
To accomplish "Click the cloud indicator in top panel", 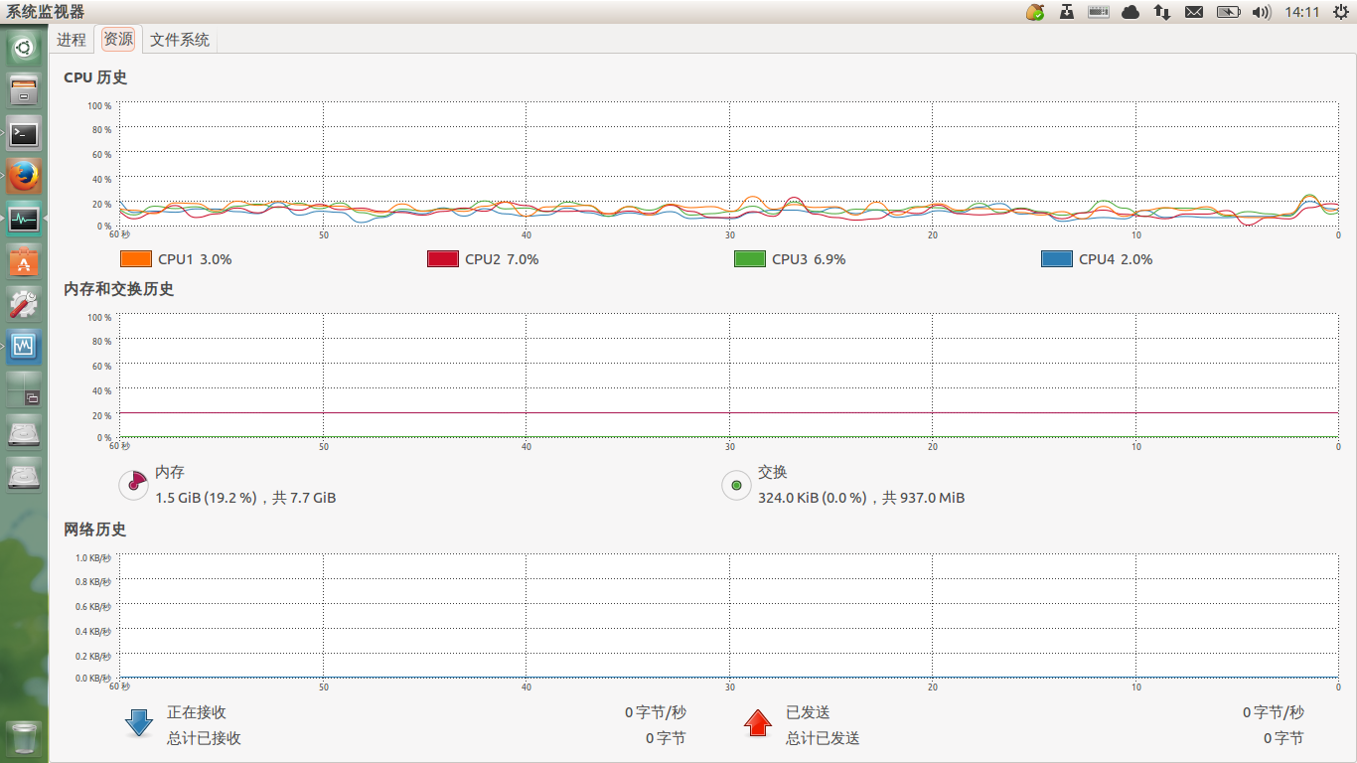I will click(x=1131, y=12).
